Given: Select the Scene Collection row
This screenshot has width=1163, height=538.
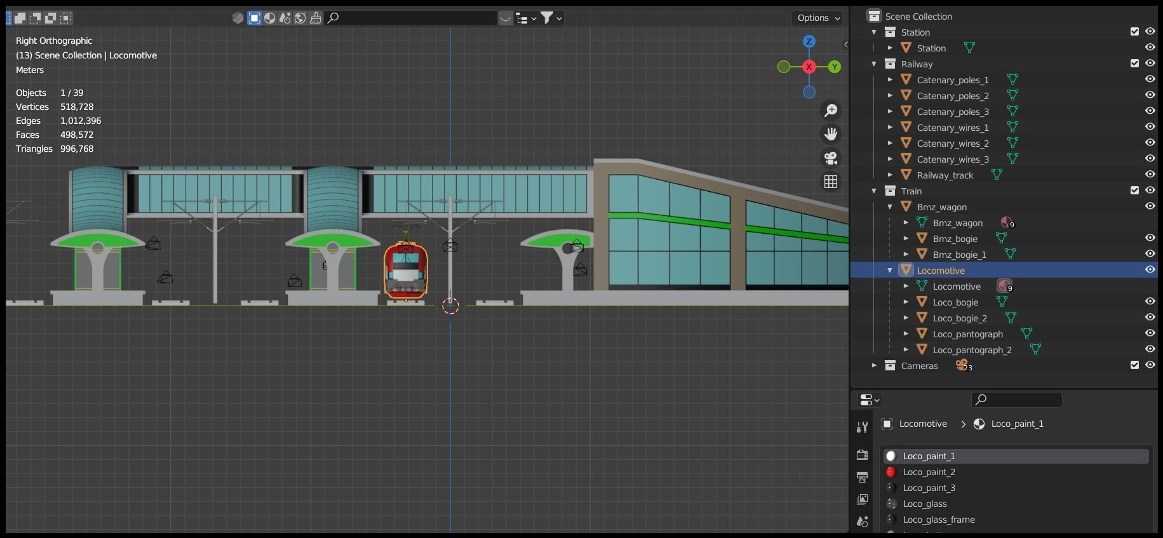Looking at the screenshot, I should pos(1004,16).
